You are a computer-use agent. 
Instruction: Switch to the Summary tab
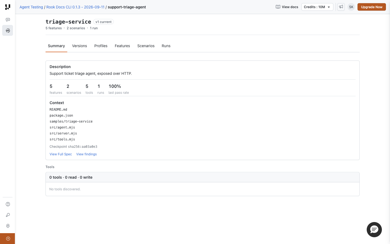point(56,46)
